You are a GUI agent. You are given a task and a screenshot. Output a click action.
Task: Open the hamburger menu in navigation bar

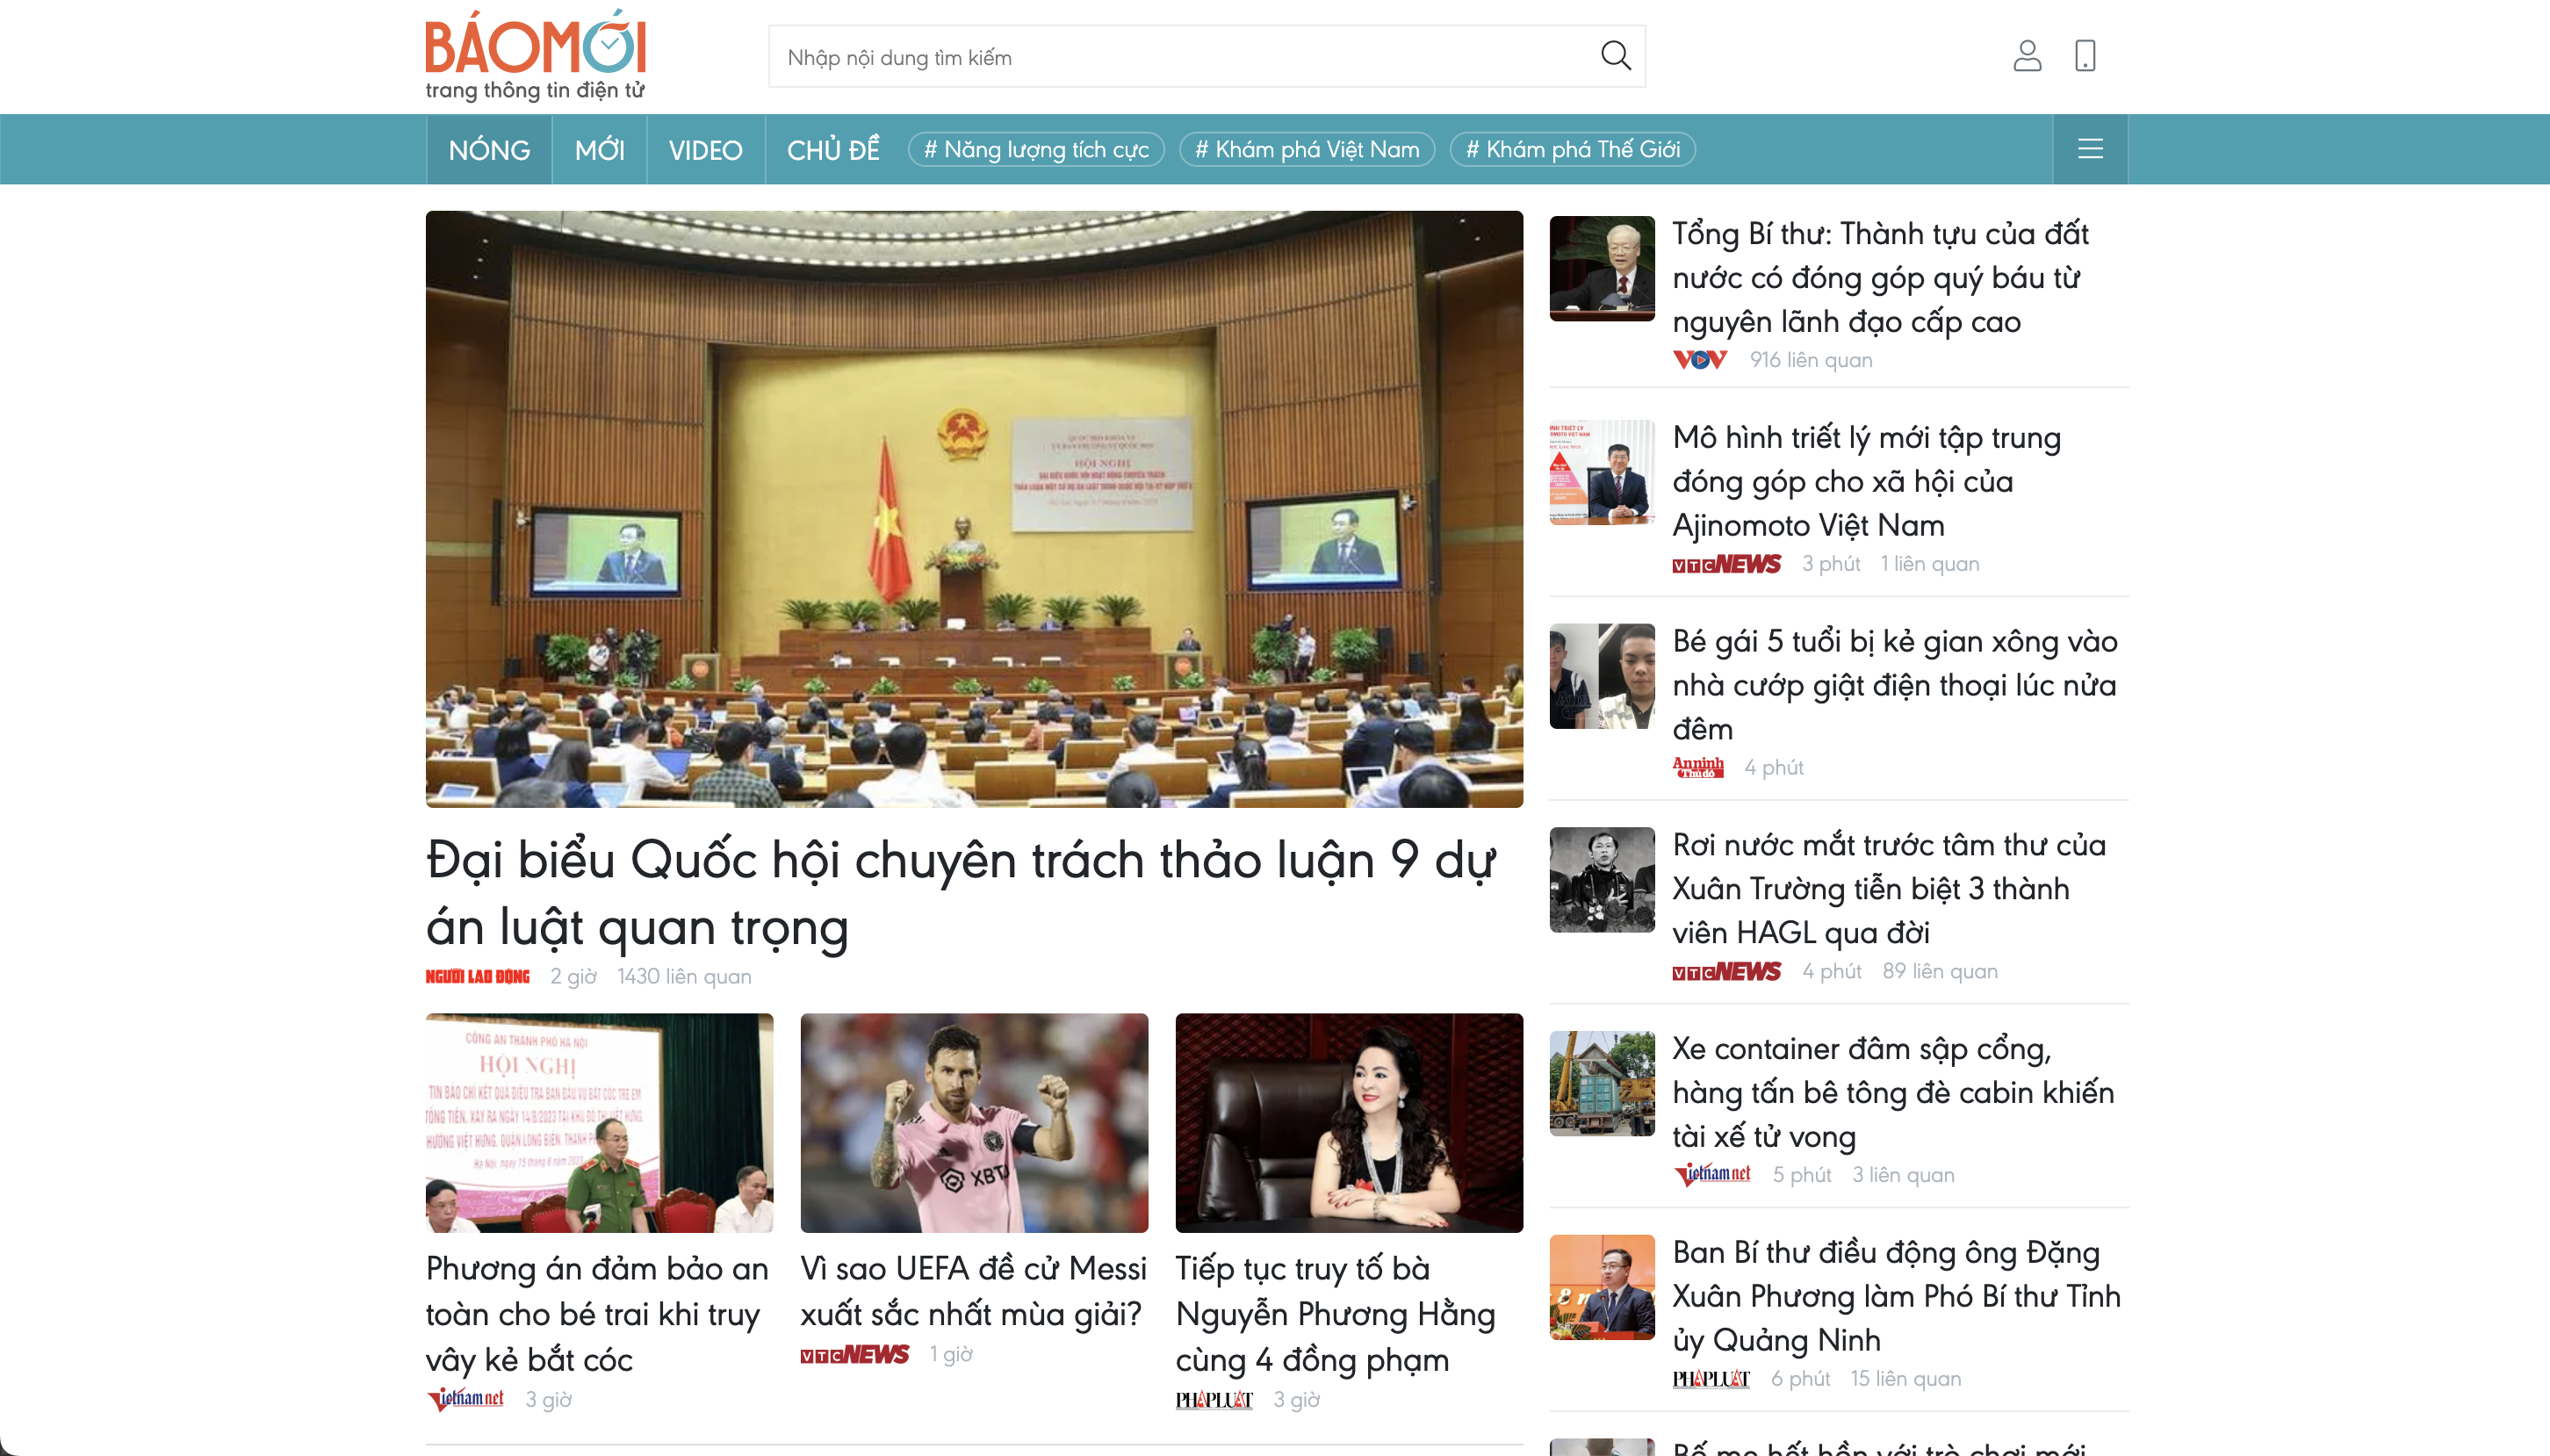2090,149
